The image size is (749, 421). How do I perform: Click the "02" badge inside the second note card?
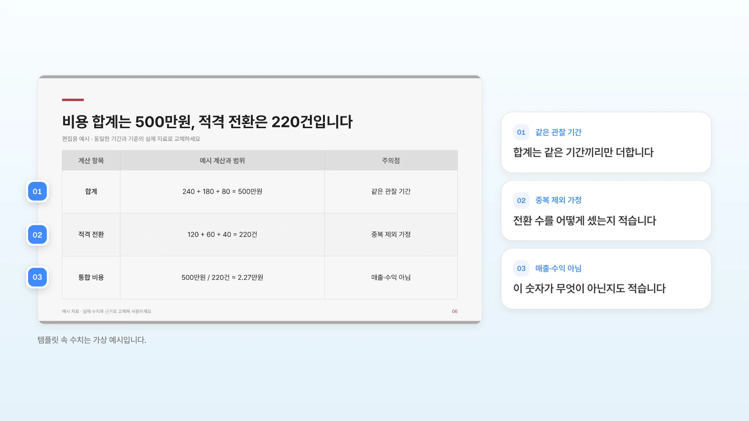(521, 201)
